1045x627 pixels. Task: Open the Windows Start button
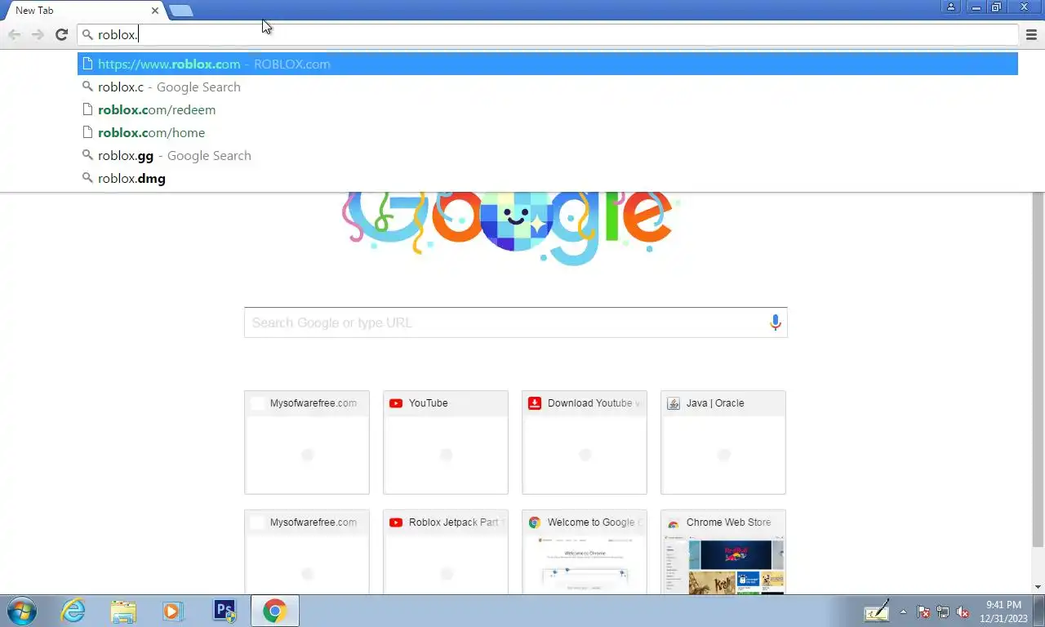[22, 611]
